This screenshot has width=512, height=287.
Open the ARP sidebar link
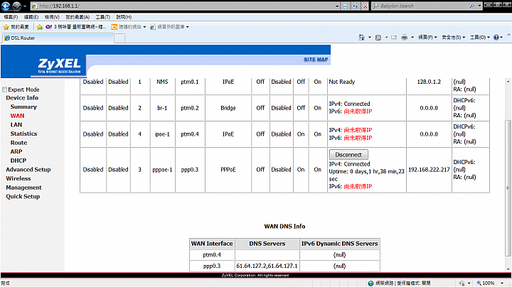point(16,151)
